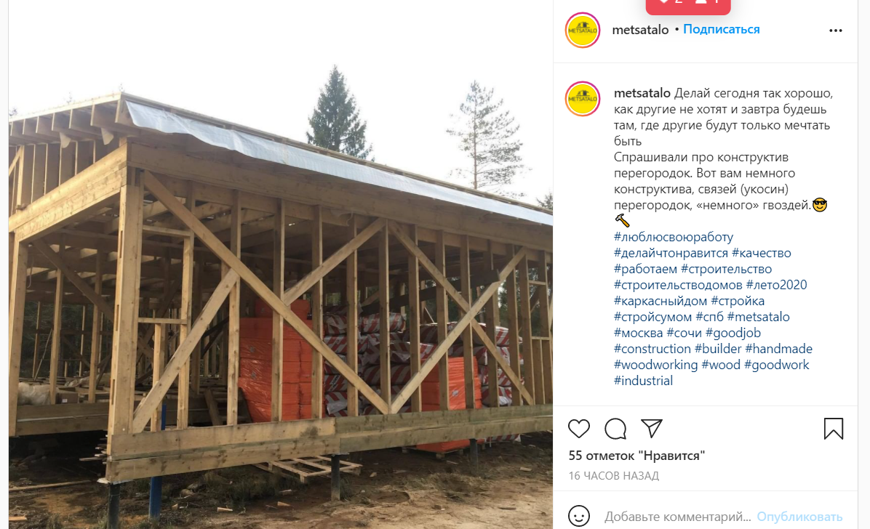Screen dimensions: 870x529
Task: View who liked: 55 отметок "Нравится"
Action: click(636, 456)
